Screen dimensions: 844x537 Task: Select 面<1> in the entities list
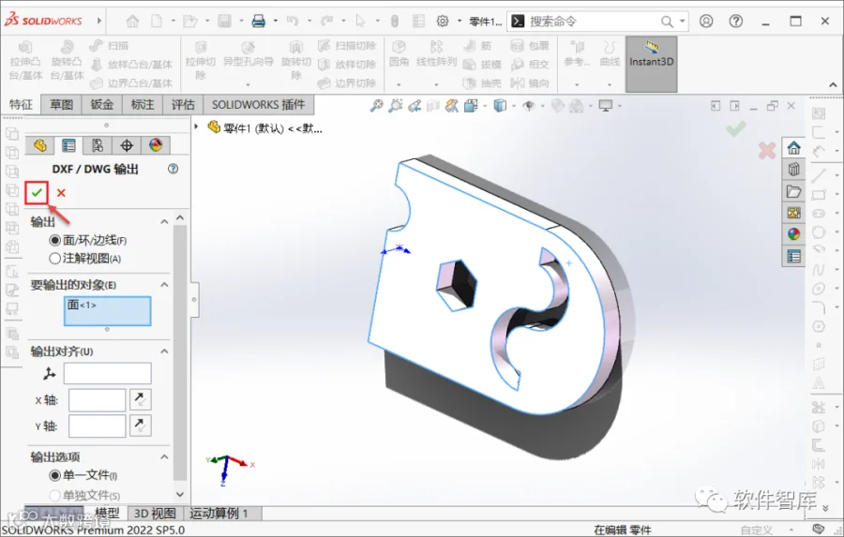pos(82,306)
